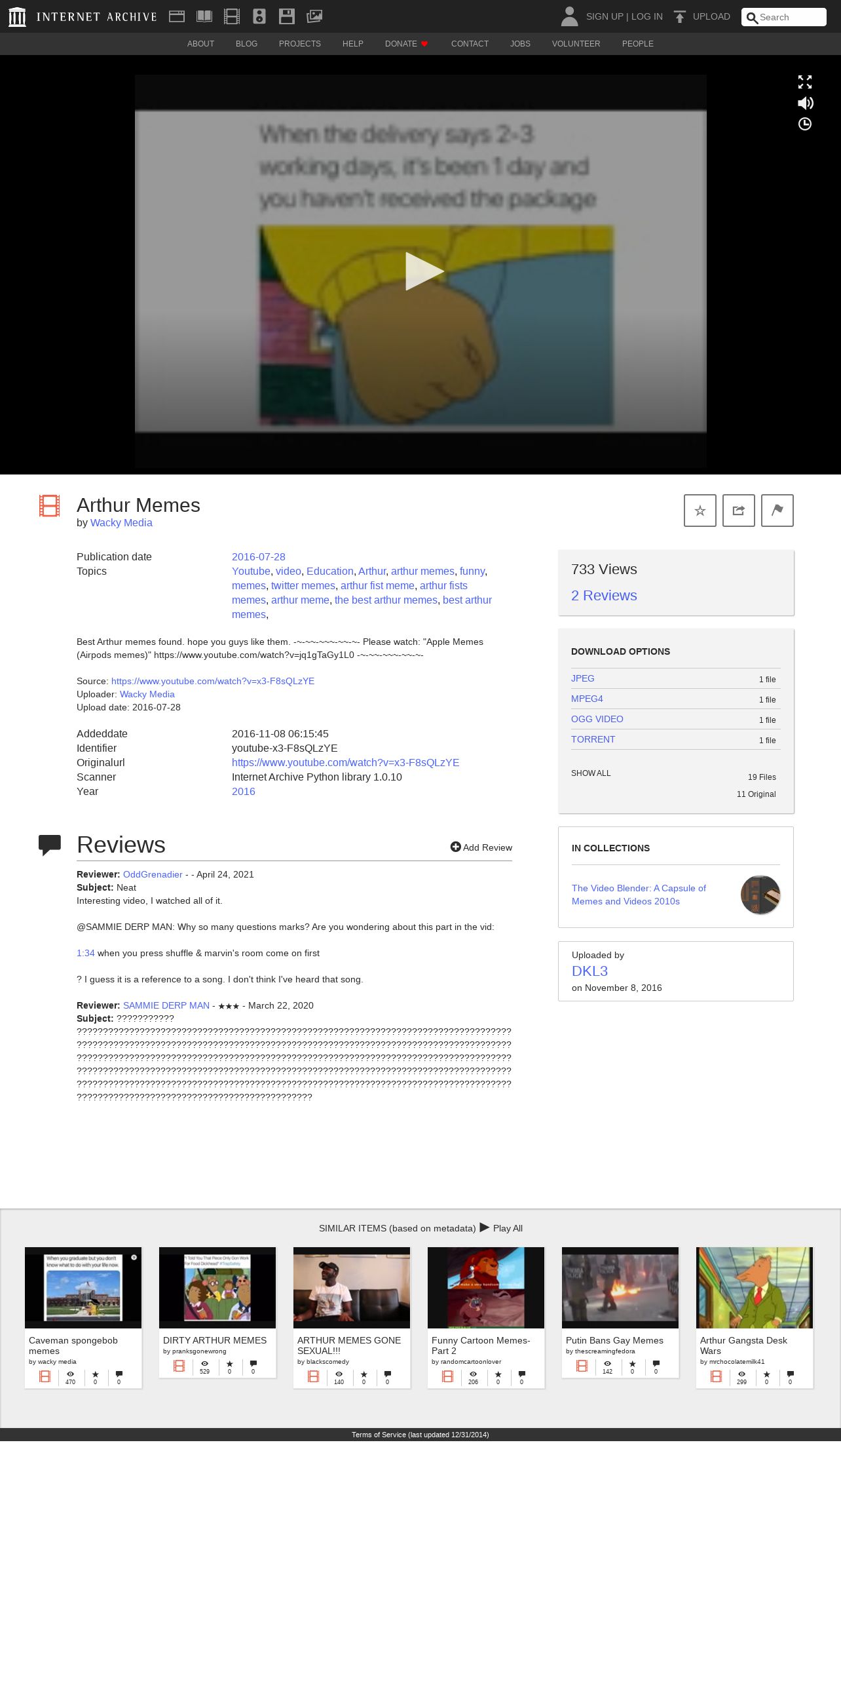Open the ABOUT menu item
Screen dimensions: 841x1683
pos(200,44)
